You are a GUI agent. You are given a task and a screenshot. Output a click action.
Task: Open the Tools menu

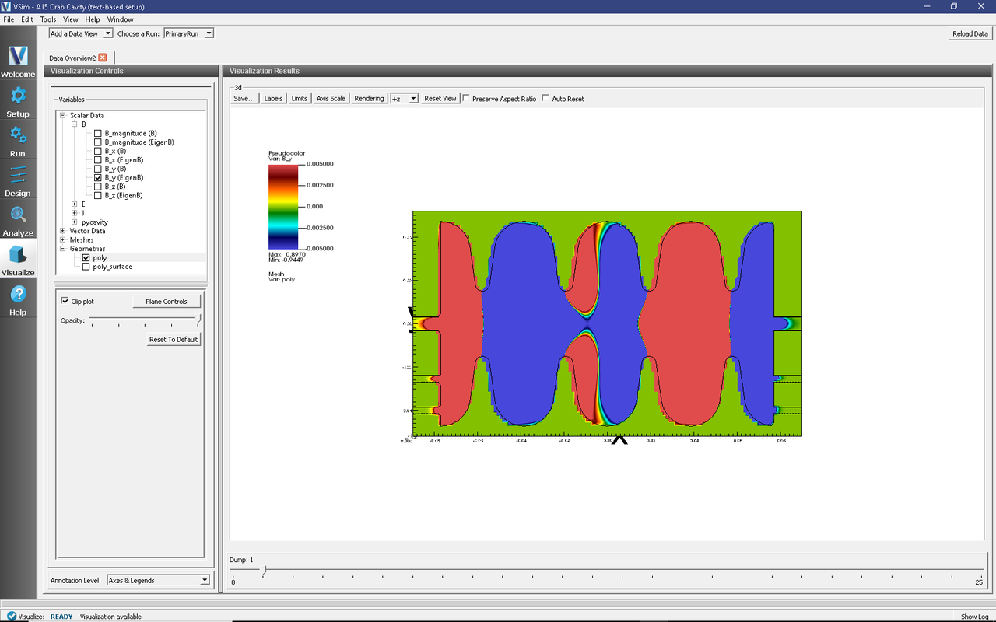(x=48, y=19)
